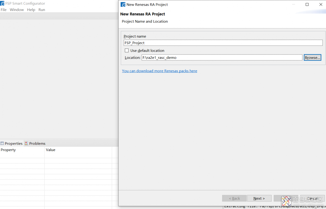Click the Next button

click(259, 198)
